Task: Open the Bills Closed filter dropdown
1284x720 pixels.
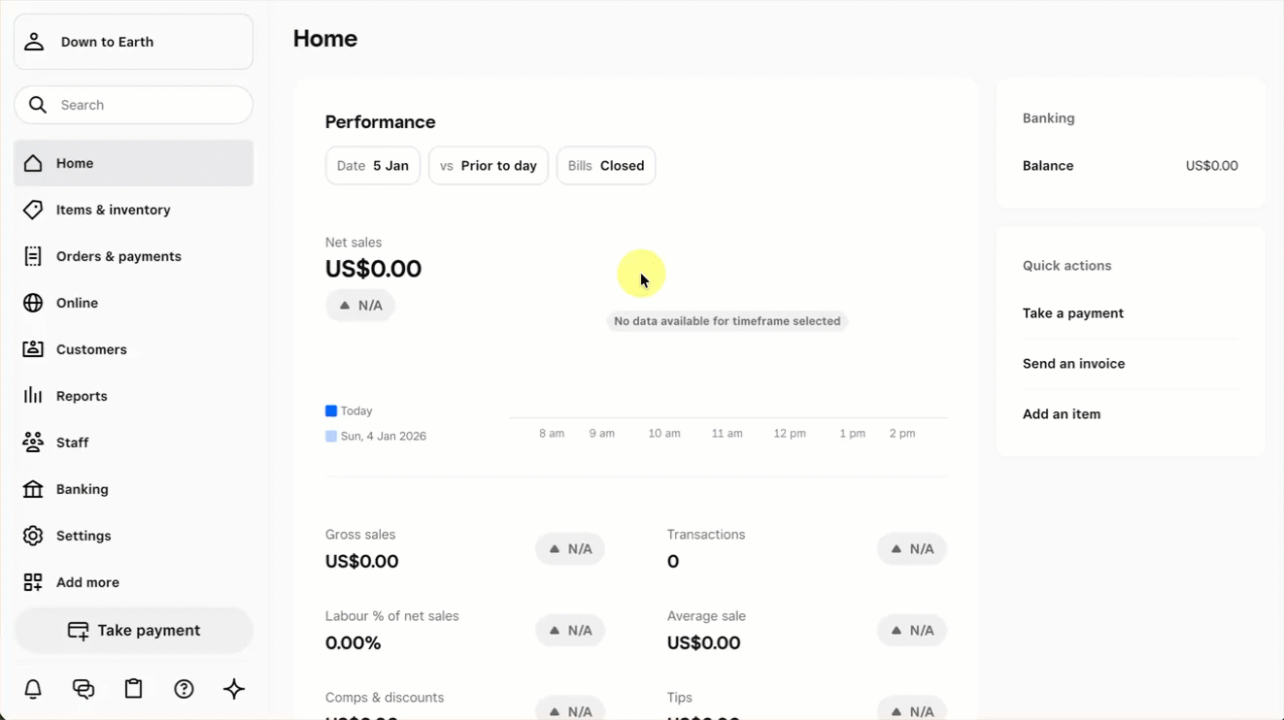Action: (606, 166)
